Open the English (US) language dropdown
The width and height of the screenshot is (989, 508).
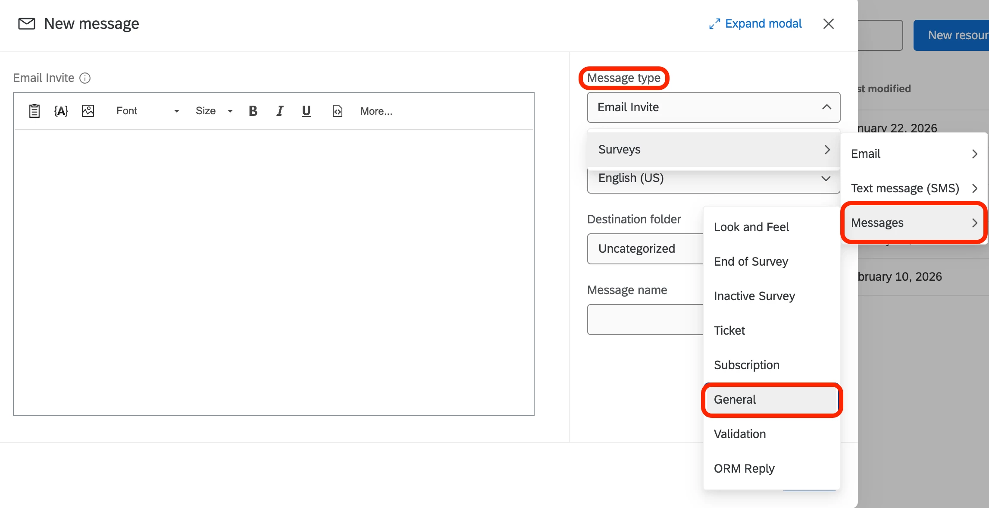click(714, 181)
